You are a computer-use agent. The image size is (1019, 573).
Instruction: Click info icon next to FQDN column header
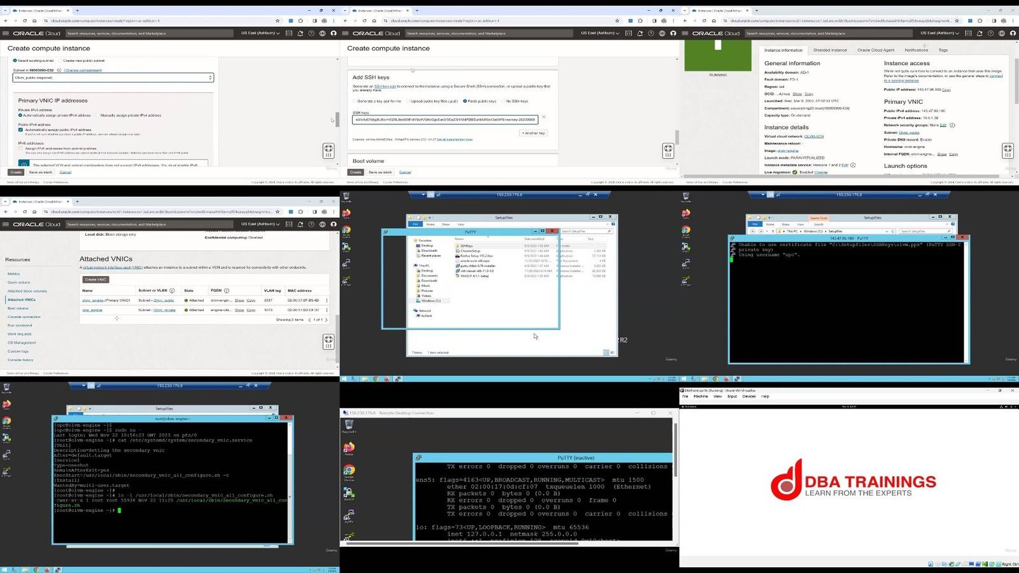227,291
